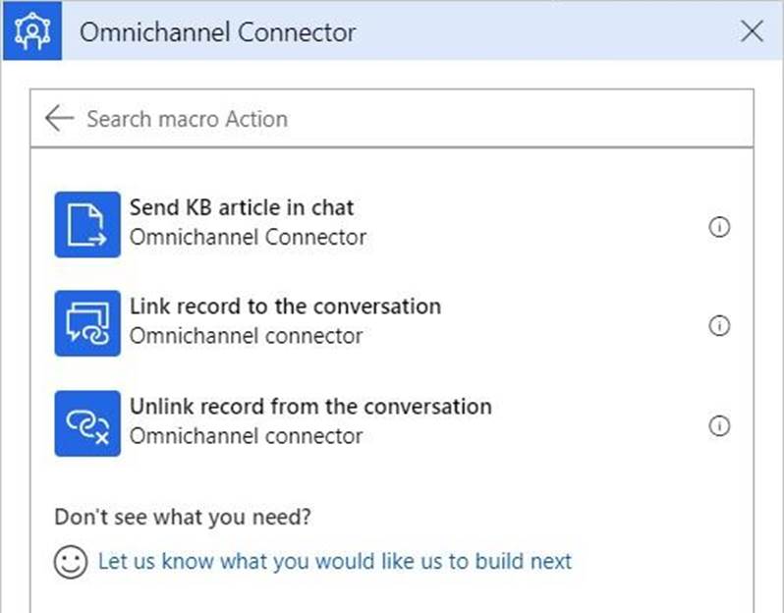Viewport: 784px width, 613px height.
Task: Click the smiley face feedback icon
Action: pos(70,562)
